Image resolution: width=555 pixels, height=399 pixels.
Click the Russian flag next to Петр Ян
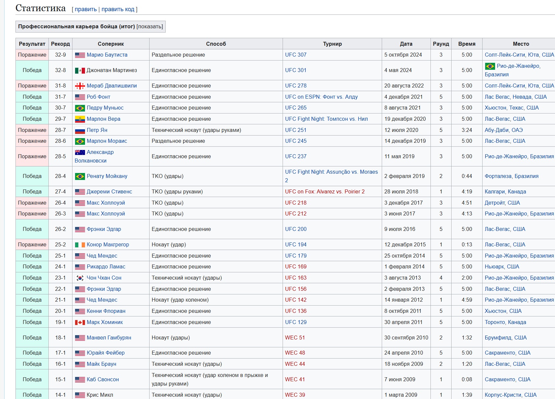tap(80, 130)
